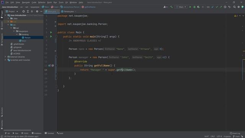Hide the Project panel with the minus icon
This screenshot has height=138, width=245.
coord(41,11)
